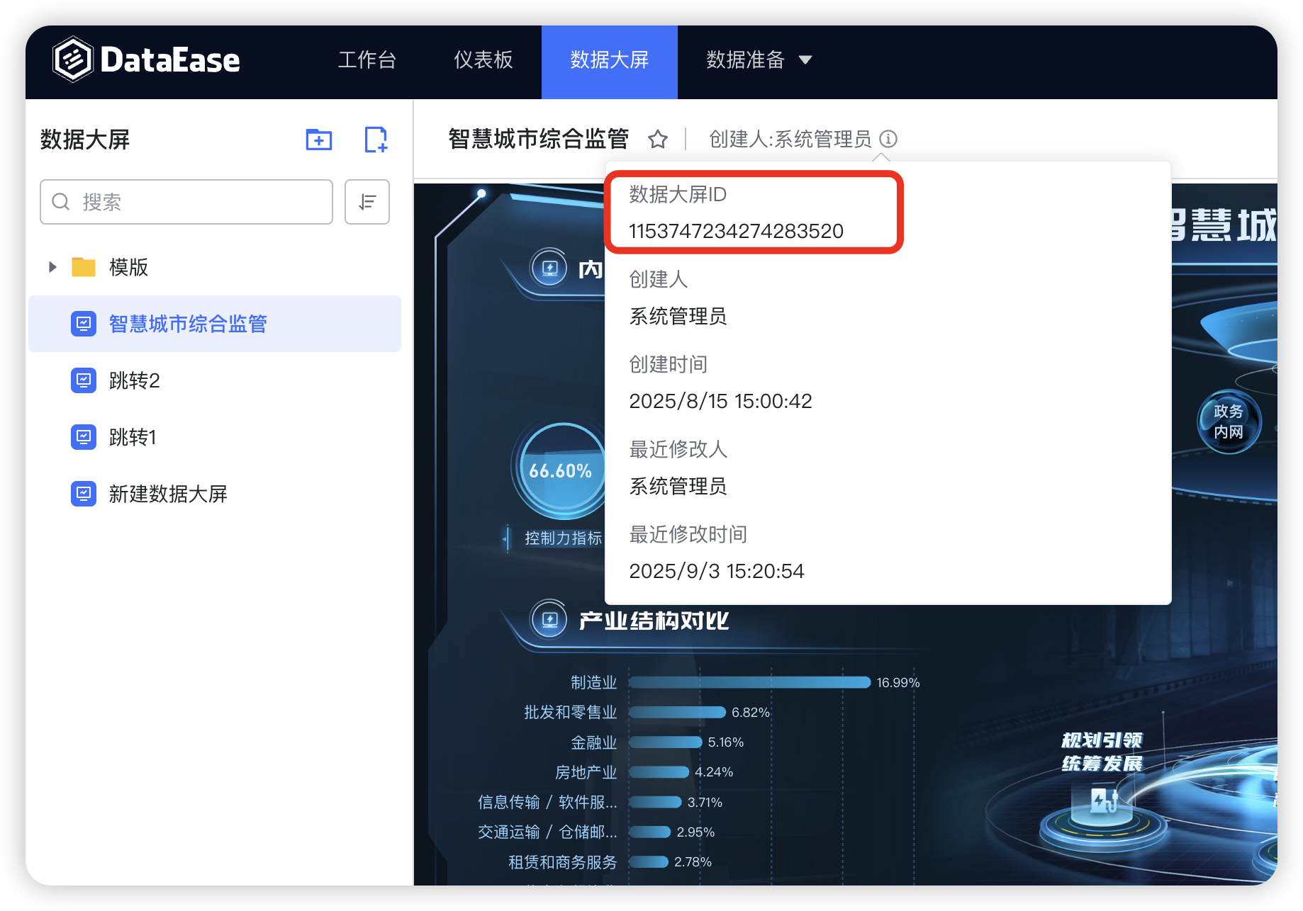1303x911 pixels.
Task: Click the 制造业 16.99% bar
Action: pyautogui.click(x=749, y=682)
